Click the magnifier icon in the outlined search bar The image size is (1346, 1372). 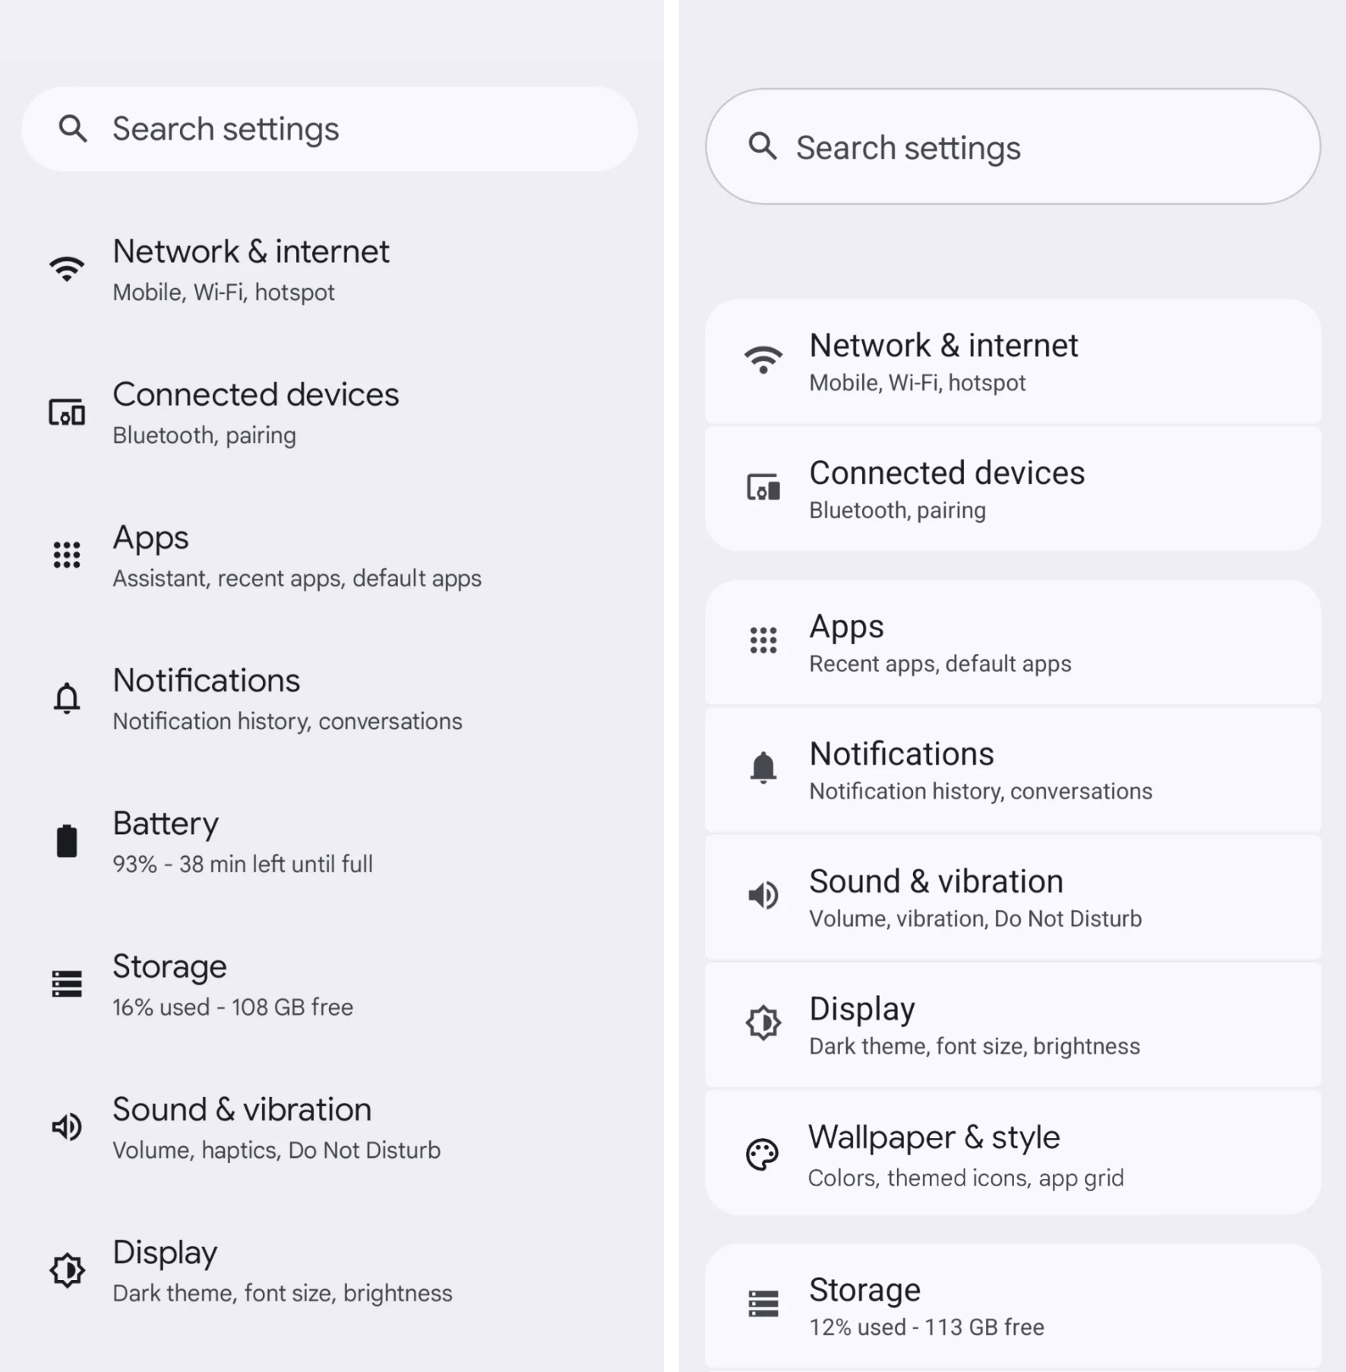tap(763, 146)
